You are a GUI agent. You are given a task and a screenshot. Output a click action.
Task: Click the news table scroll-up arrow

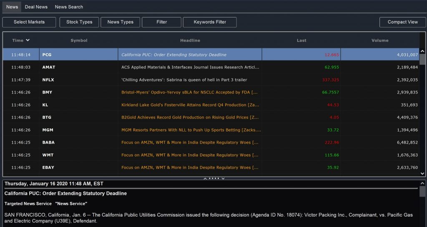click(422, 51)
